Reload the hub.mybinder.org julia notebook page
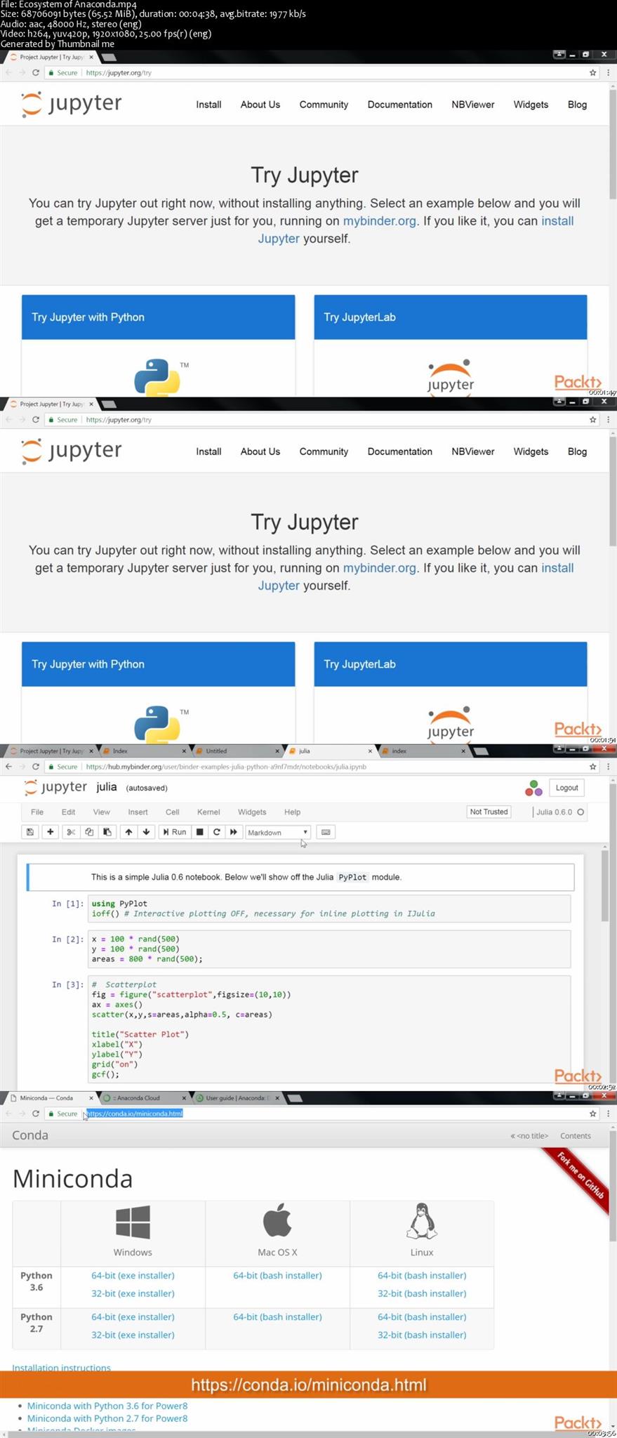 (x=36, y=767)
